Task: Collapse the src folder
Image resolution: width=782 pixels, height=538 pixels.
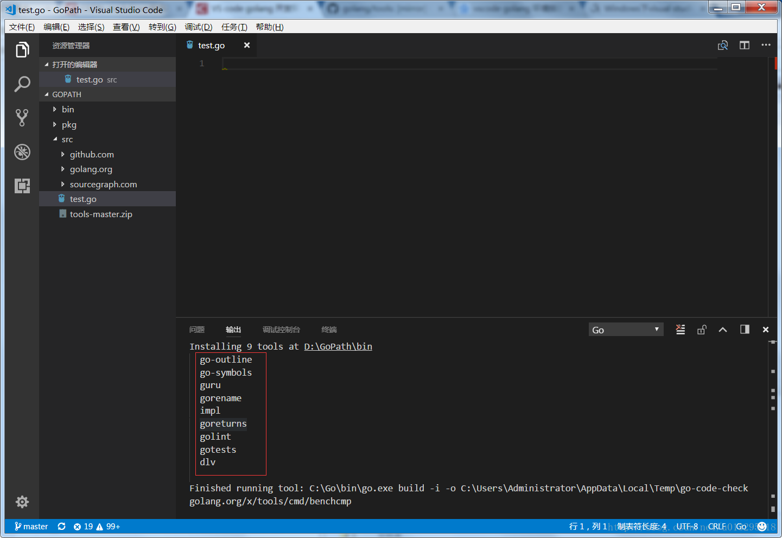Action: tap(107, 140)
